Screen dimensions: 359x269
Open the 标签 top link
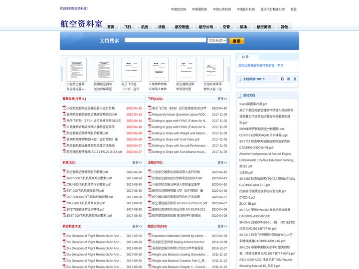point(294,9)
